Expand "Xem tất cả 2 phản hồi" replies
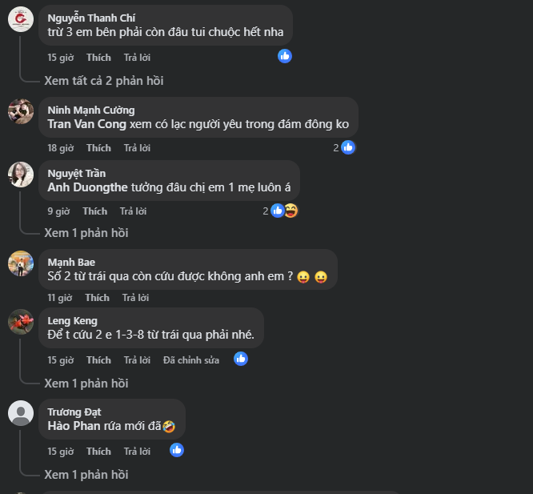 [x=105, y=81]
